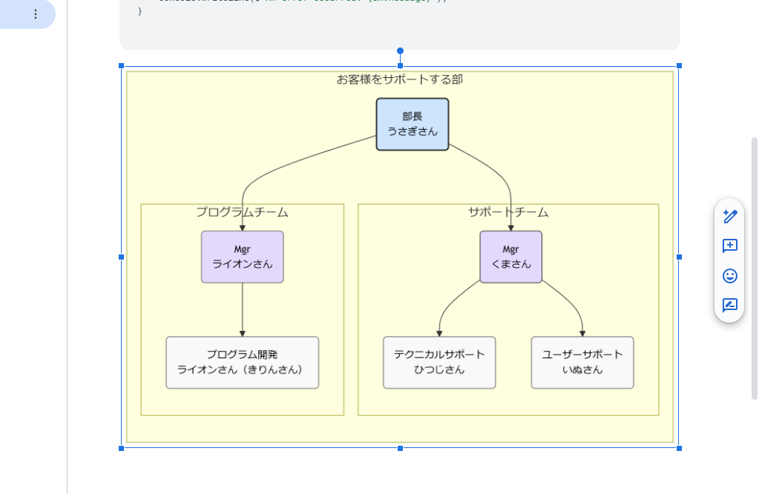Select the bottom-left resize handle of the image
This screenshot has height=494, width=759.
click(122, 449)
